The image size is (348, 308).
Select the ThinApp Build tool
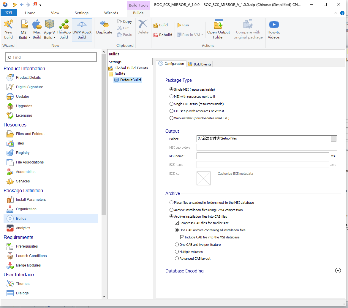[64, 28]
